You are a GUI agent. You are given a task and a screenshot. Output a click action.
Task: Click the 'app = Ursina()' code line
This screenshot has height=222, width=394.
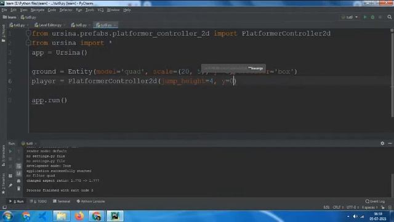[x=59, y=52]
